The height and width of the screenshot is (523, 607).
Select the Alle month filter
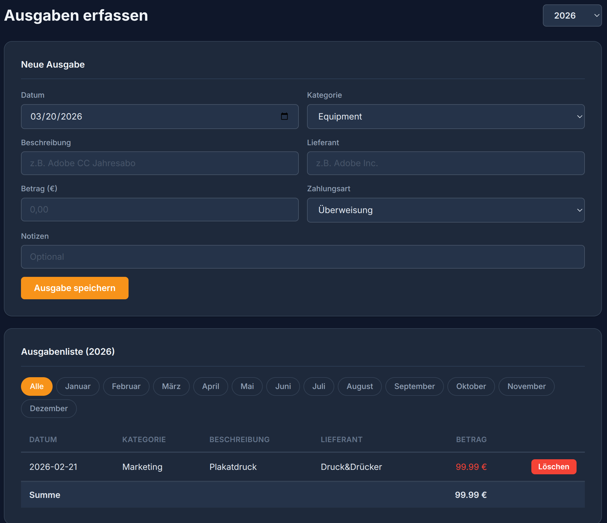37,386
